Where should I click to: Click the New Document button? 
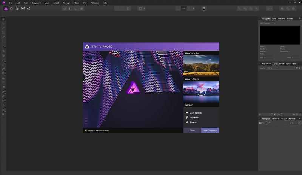click(x=210, y=130)
